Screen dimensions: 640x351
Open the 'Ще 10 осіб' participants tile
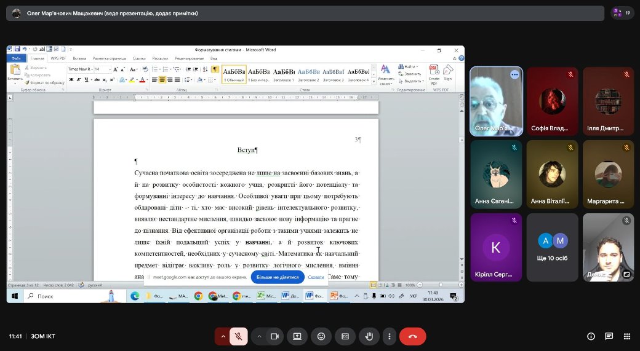[552, 248]
